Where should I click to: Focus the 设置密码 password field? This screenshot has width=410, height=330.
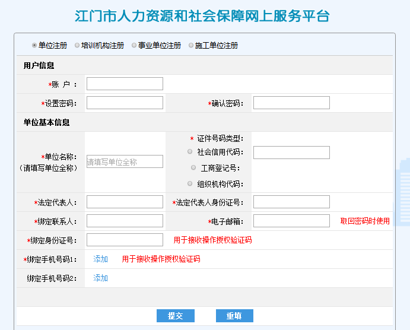(x=125, y=103)
